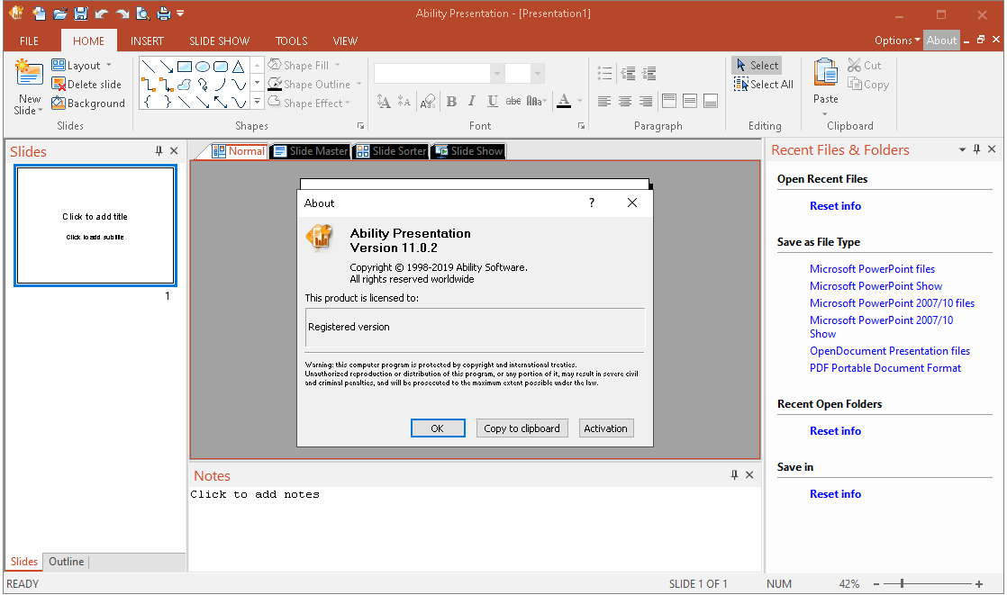
Task: Toggle strikethrough text formatting
Action: pos(513,101)
